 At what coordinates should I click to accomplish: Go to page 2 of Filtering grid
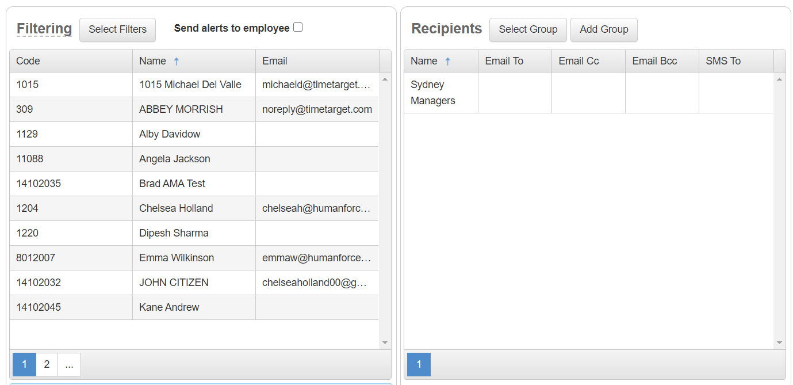tap(47, 364)
